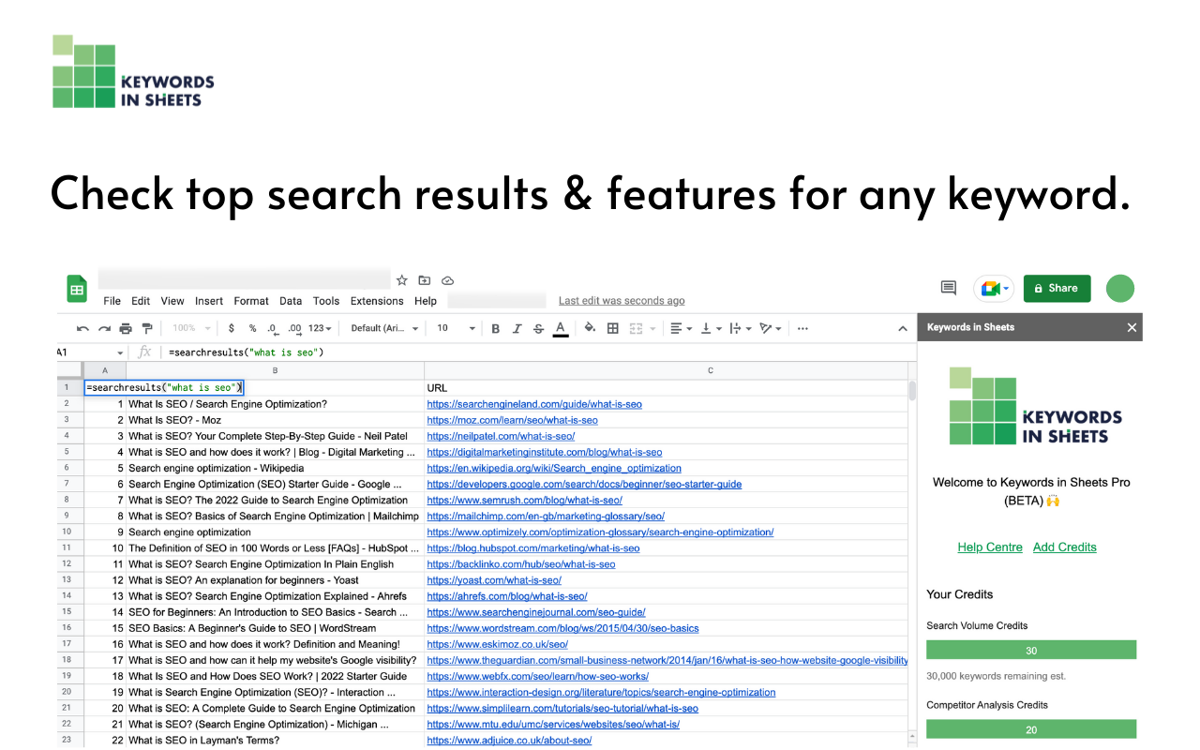The height and width of the screenshot is (750, 1200).
Task: Click the vertical scrollbar of the sheet
Action: (x=912, y=390)
